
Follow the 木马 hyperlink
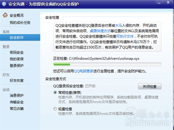pyautogui.click(x=119, y=26)
